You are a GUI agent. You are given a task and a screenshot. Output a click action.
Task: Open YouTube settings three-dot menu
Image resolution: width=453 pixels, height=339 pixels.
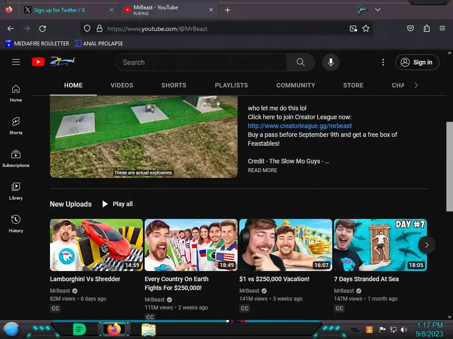(x=383, y=62)
